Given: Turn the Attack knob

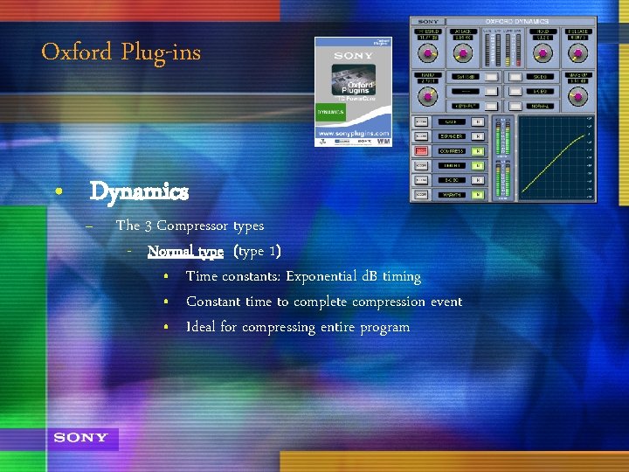Looking at the screenshot, I should click(x=463, y=53).
